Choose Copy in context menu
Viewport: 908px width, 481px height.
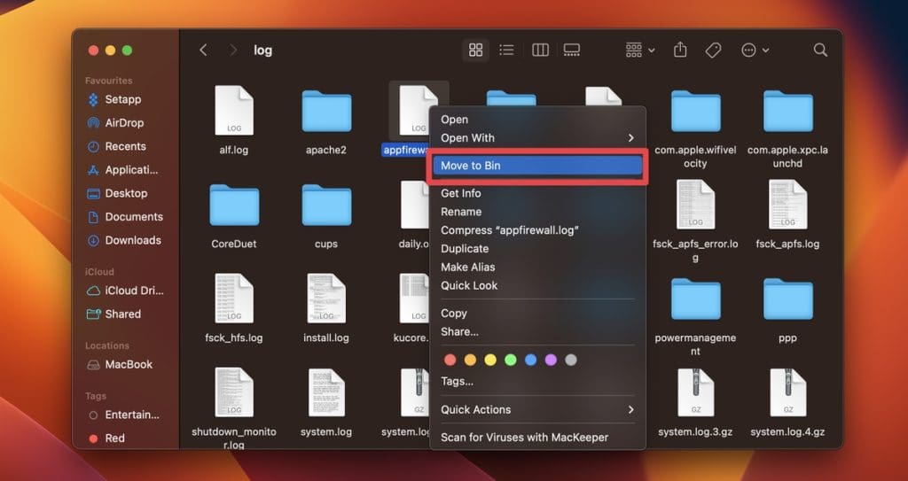[x=537, y=314]
